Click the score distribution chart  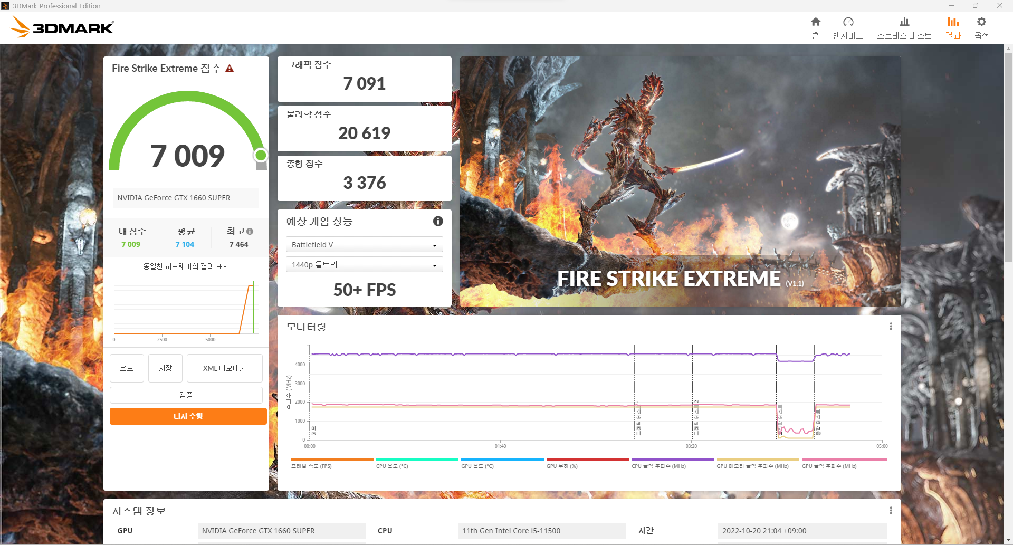pos(186,310)
